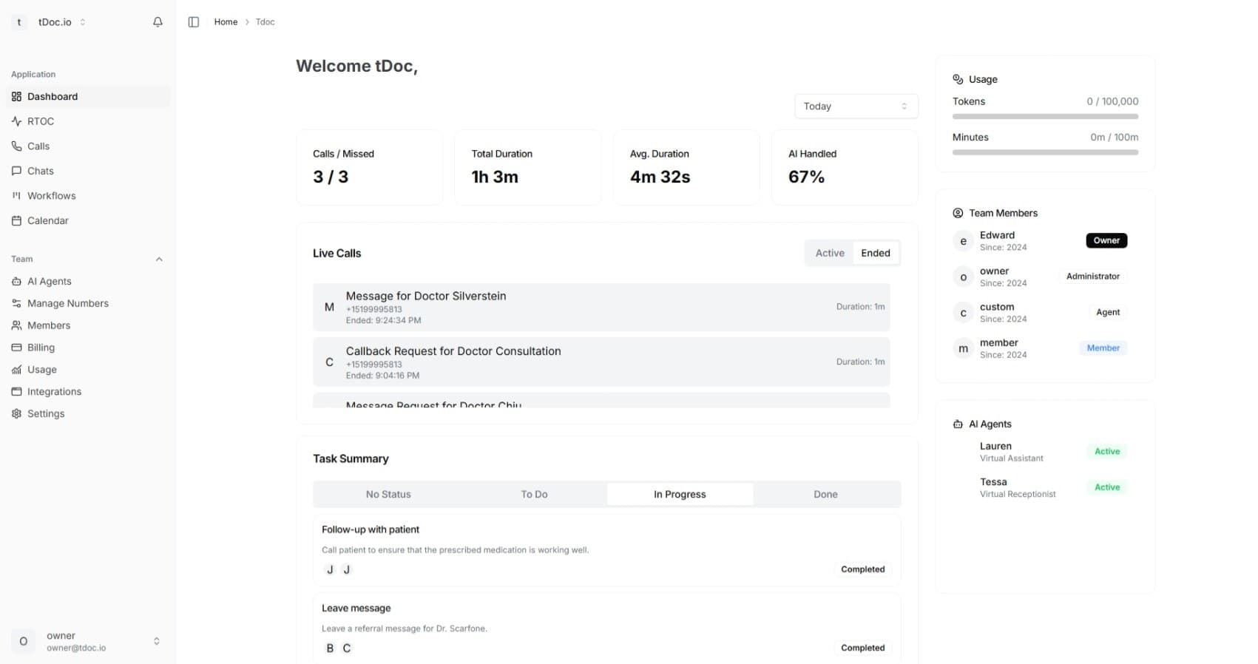Screen dimensions: 1258x664
Task: Open the Calendar page
Action: coord(47,220)
